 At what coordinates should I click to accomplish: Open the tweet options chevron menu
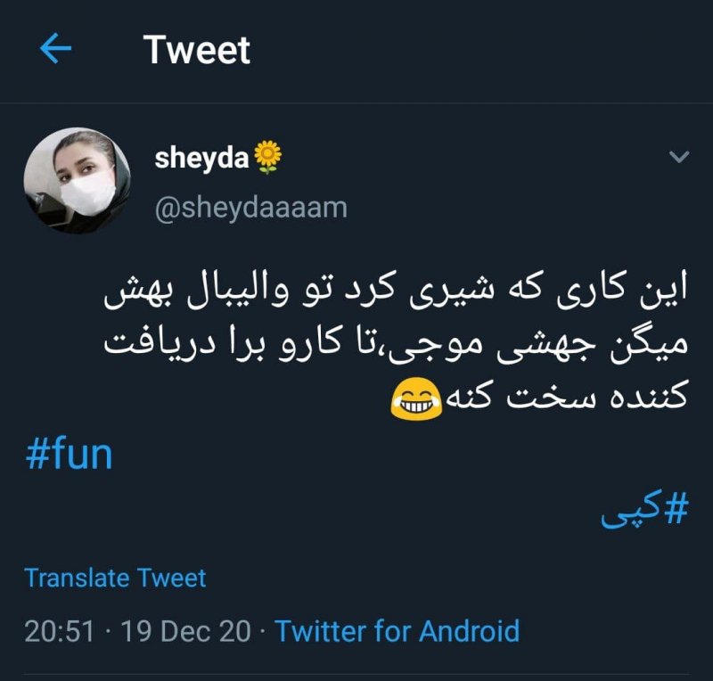click(679, 158)
